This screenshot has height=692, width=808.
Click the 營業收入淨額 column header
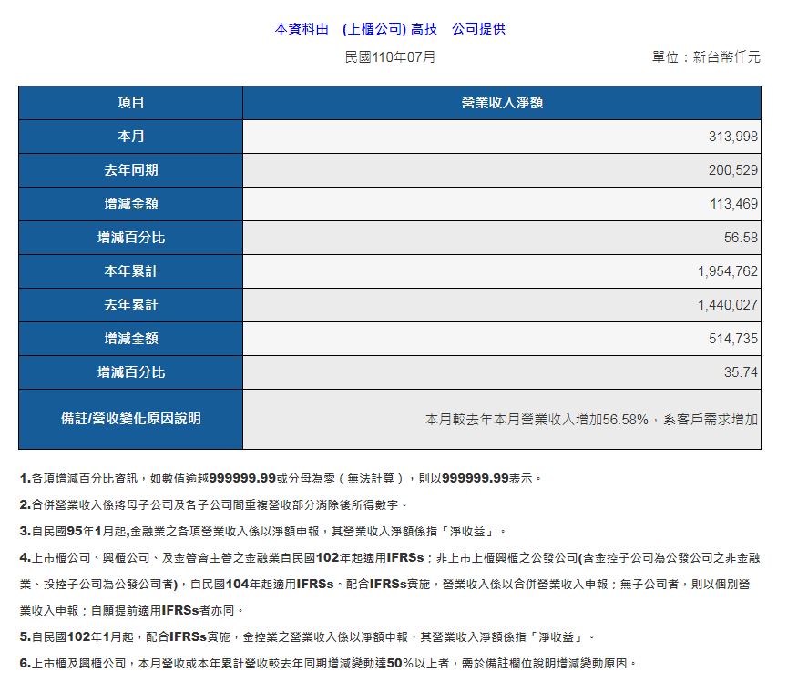click(501, 103)
